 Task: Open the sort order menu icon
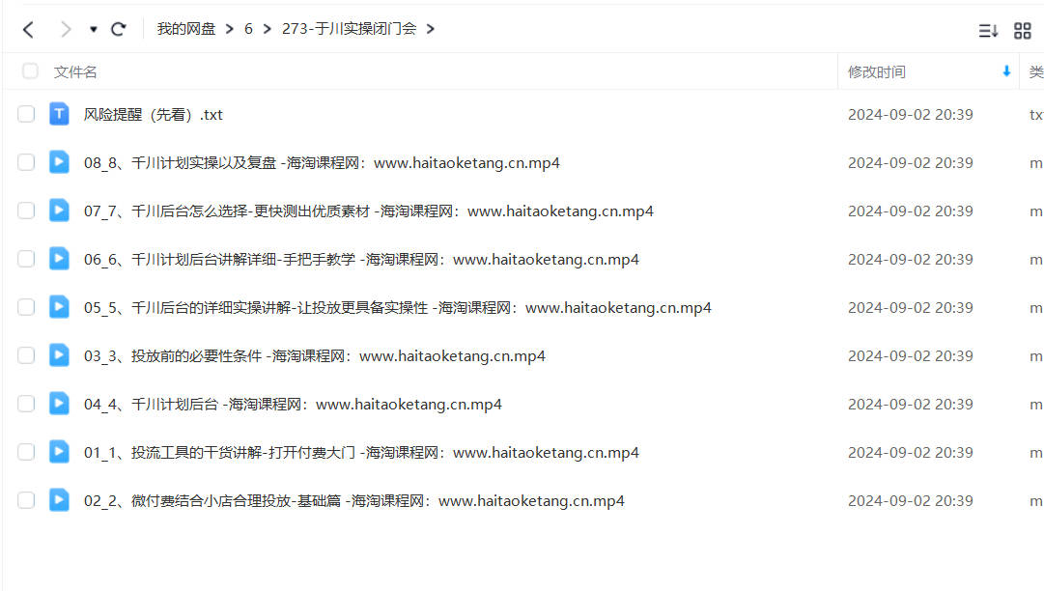(x=988, y=31)
